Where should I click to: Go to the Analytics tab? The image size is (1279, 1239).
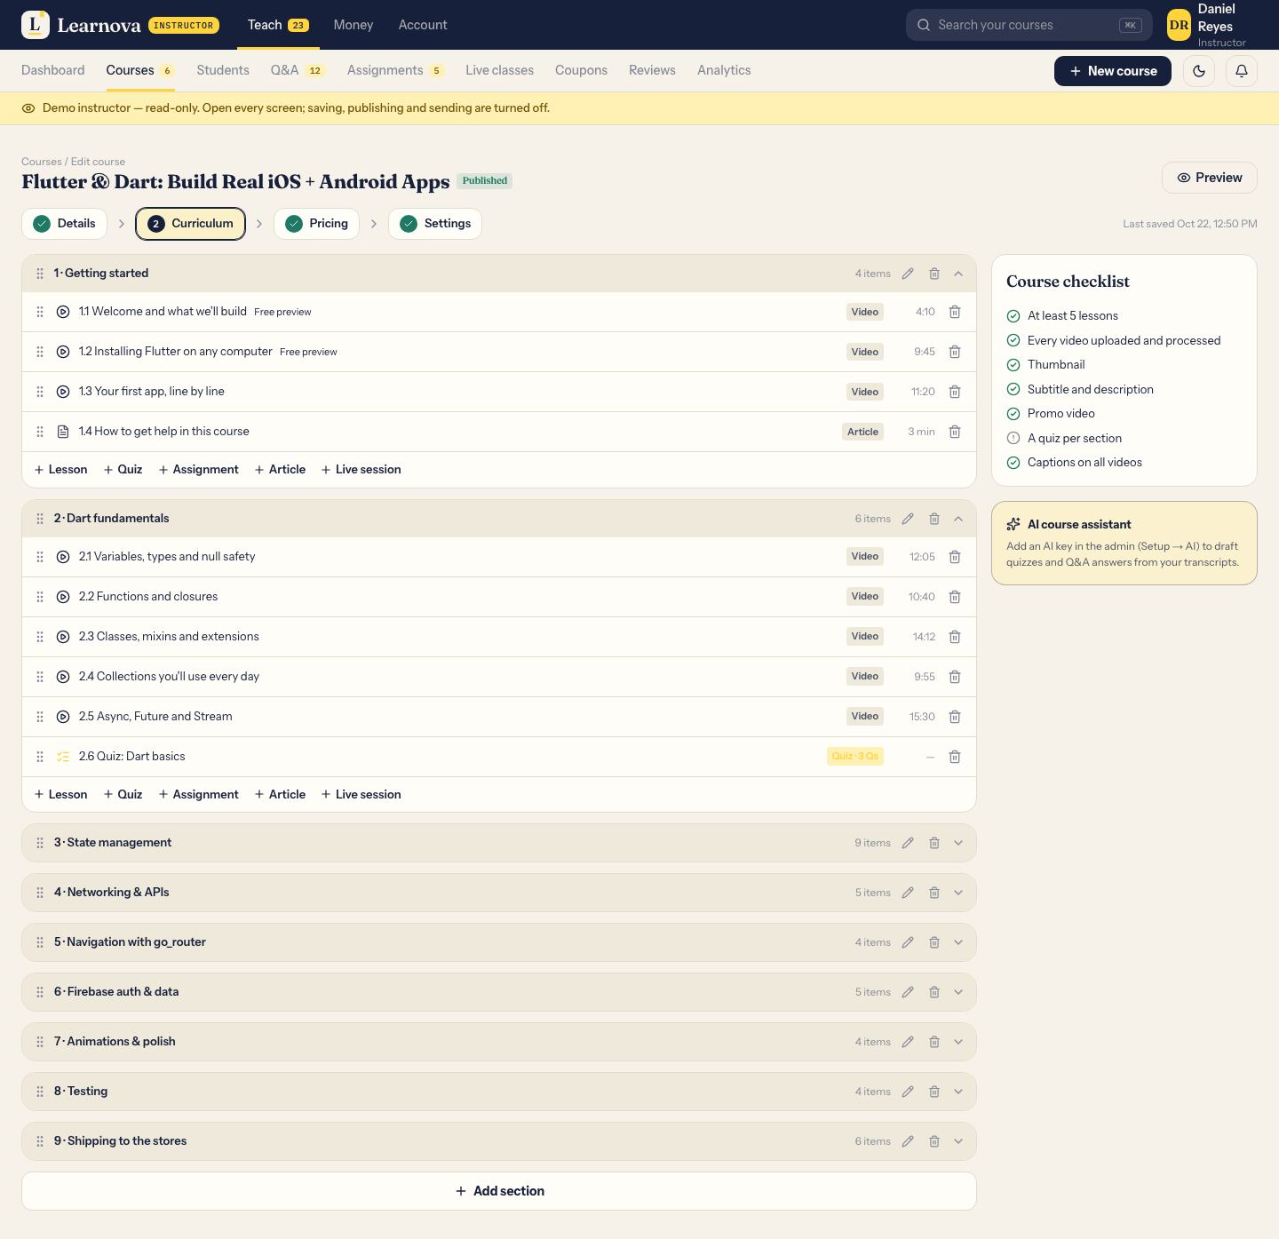pyautogui.click(x=724, y=70)
